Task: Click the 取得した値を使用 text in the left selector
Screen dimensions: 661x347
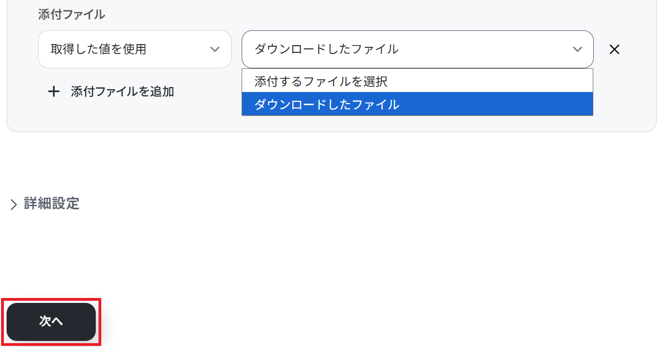Action: coord(99,49)
